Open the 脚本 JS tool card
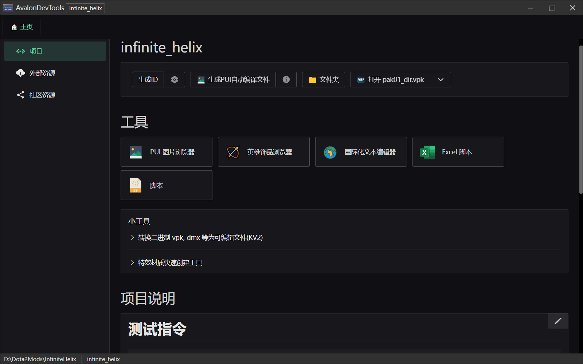This screenshot has height=364, width=583. pos(167,185)
